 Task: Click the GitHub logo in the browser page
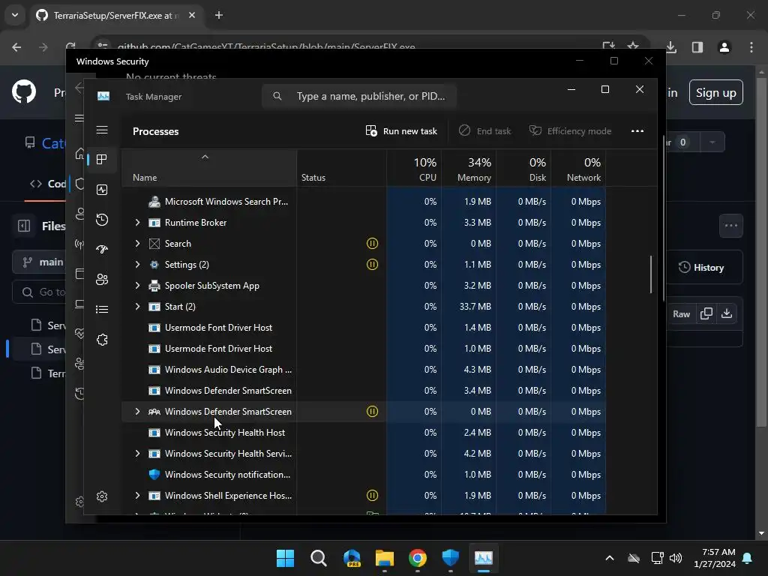tap(24, 91)
